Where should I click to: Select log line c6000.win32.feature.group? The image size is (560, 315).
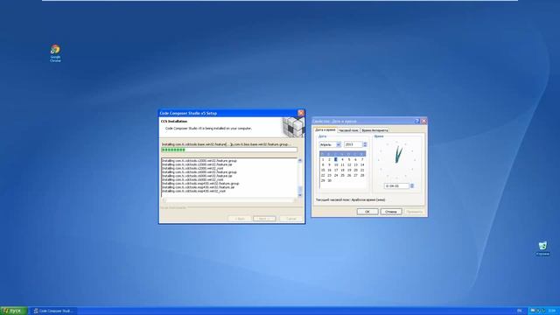[x=199, y=172]
